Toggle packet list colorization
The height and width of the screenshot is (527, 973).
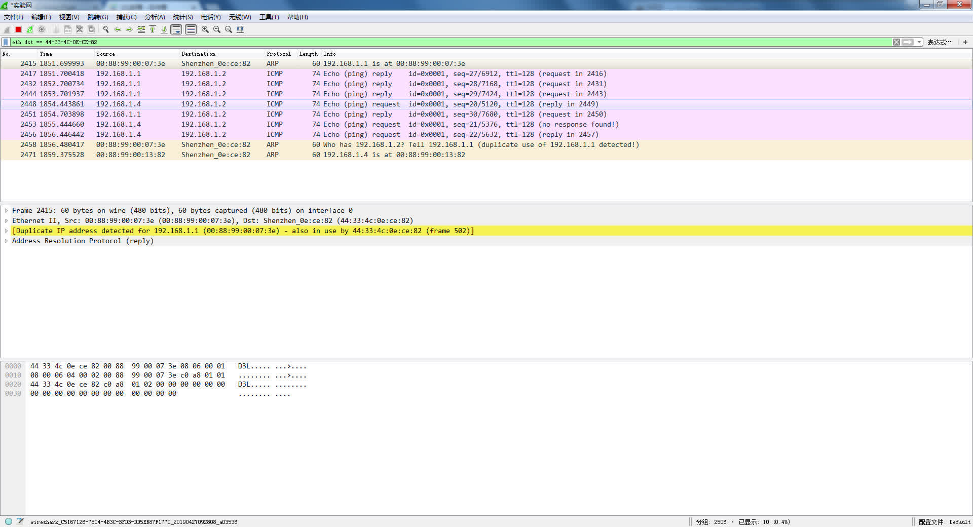point(191,29)
